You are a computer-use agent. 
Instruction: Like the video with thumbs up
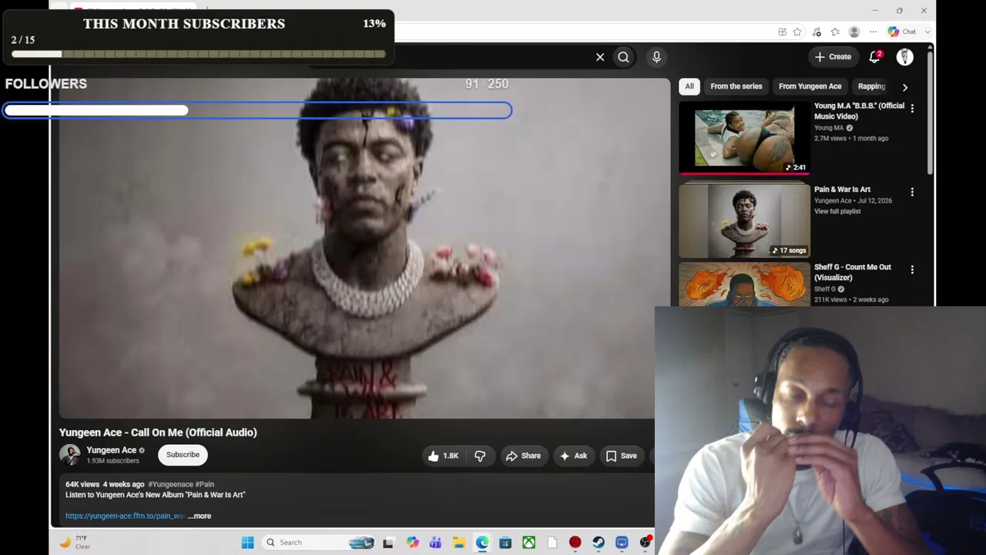[444, 456]
